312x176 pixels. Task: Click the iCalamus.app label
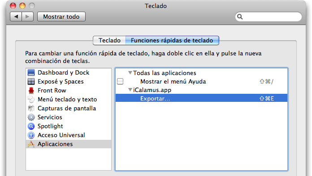pos(152,90)
